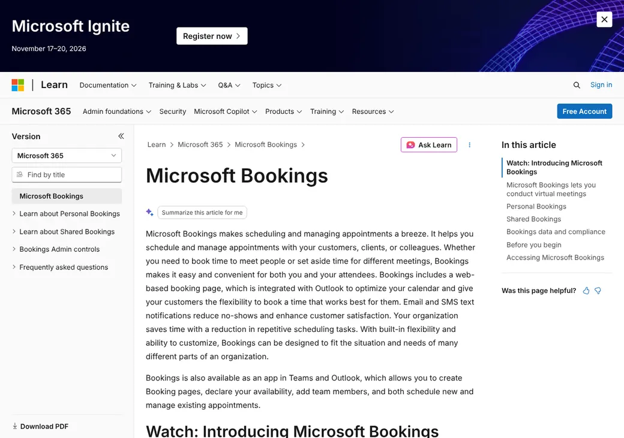This screenshot has width=624, height=438.
Task: Click the Free Account button
Action: pos(584,111)
